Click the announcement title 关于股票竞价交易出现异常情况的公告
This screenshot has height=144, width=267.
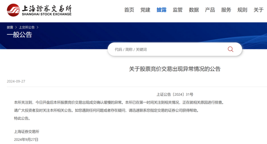point(175,69)
